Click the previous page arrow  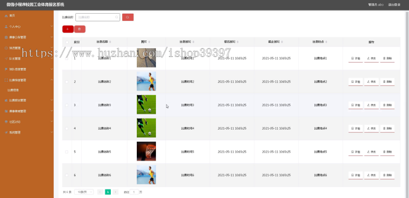100,192
